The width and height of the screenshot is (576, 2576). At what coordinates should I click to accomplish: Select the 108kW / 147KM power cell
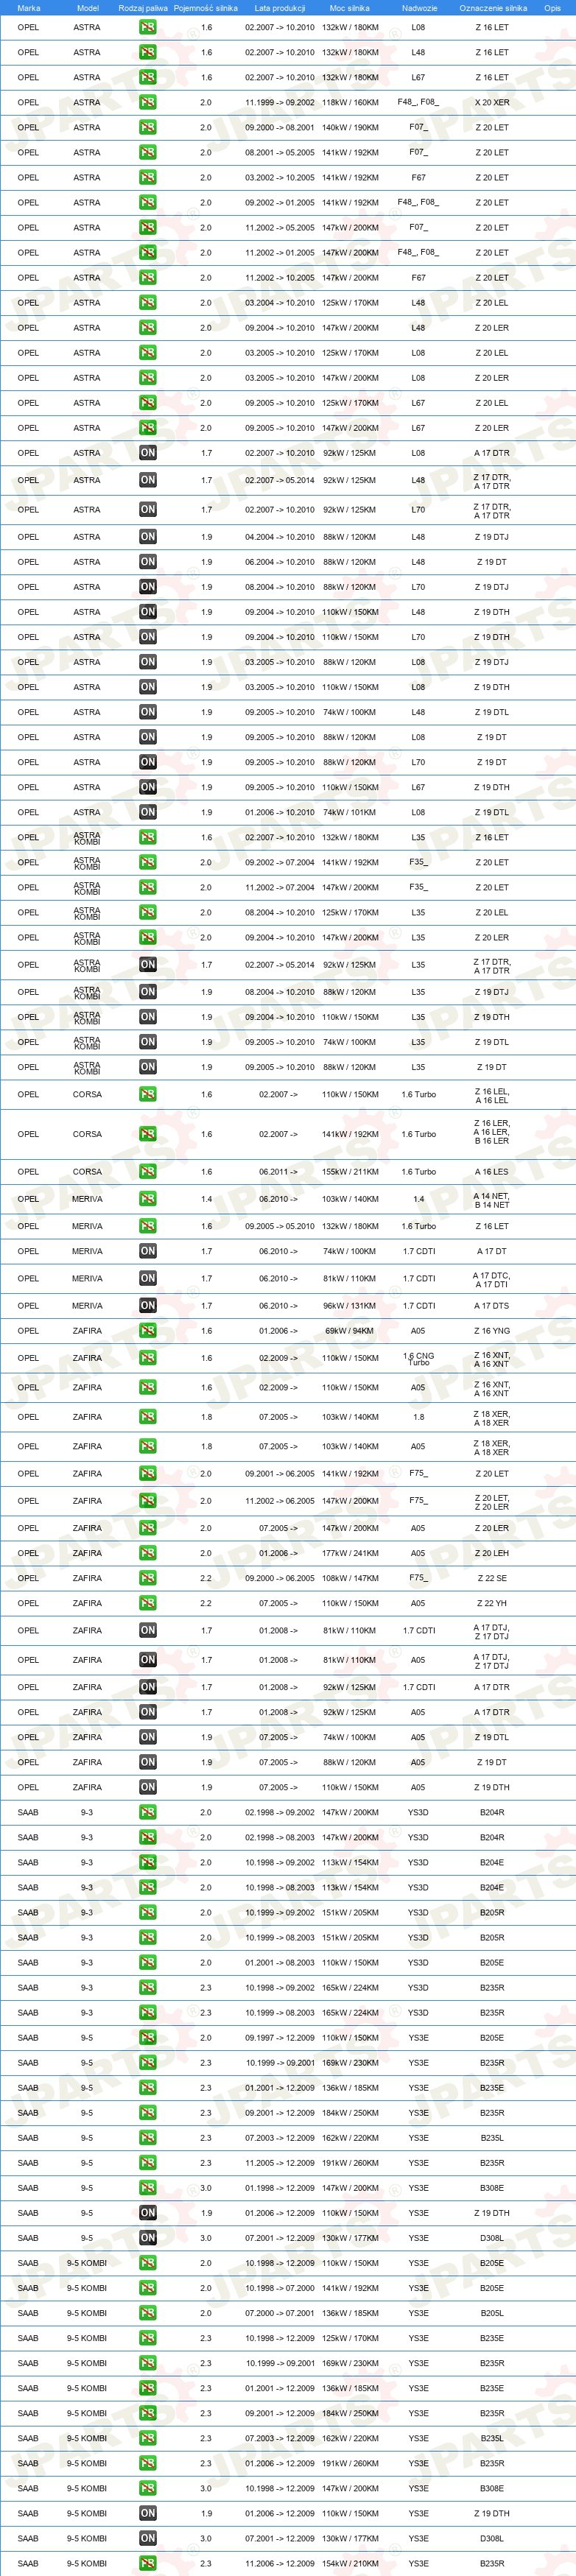tap(350, 1578)
